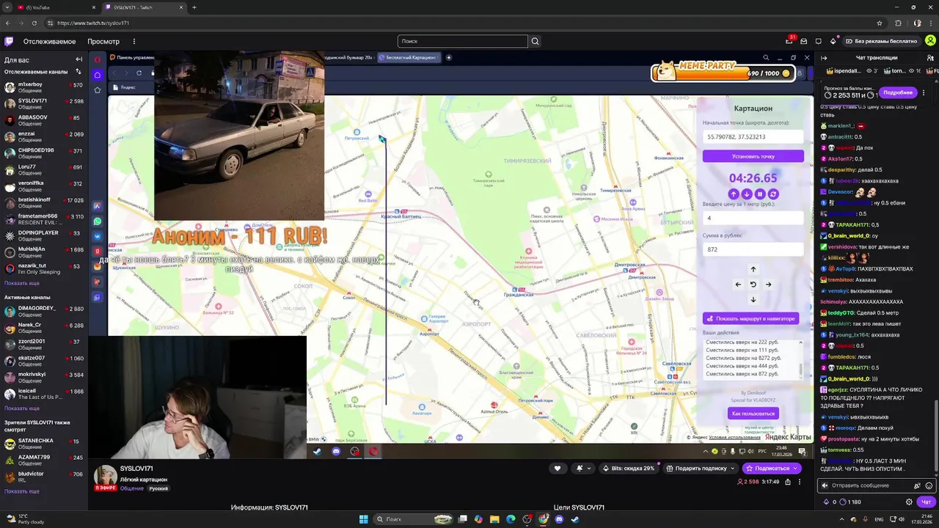Open Twitch notifications with 31 badge
The height and width of the screenshot is (528, 939).
click(x=789, y=41)
